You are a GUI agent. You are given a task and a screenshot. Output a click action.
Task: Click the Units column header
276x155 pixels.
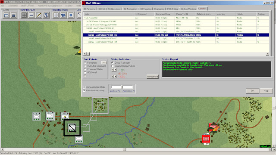coord(109,14)
